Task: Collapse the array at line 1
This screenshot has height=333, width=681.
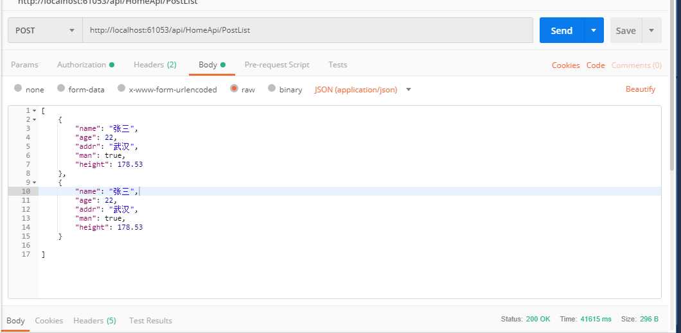Action: coord(35,110)
